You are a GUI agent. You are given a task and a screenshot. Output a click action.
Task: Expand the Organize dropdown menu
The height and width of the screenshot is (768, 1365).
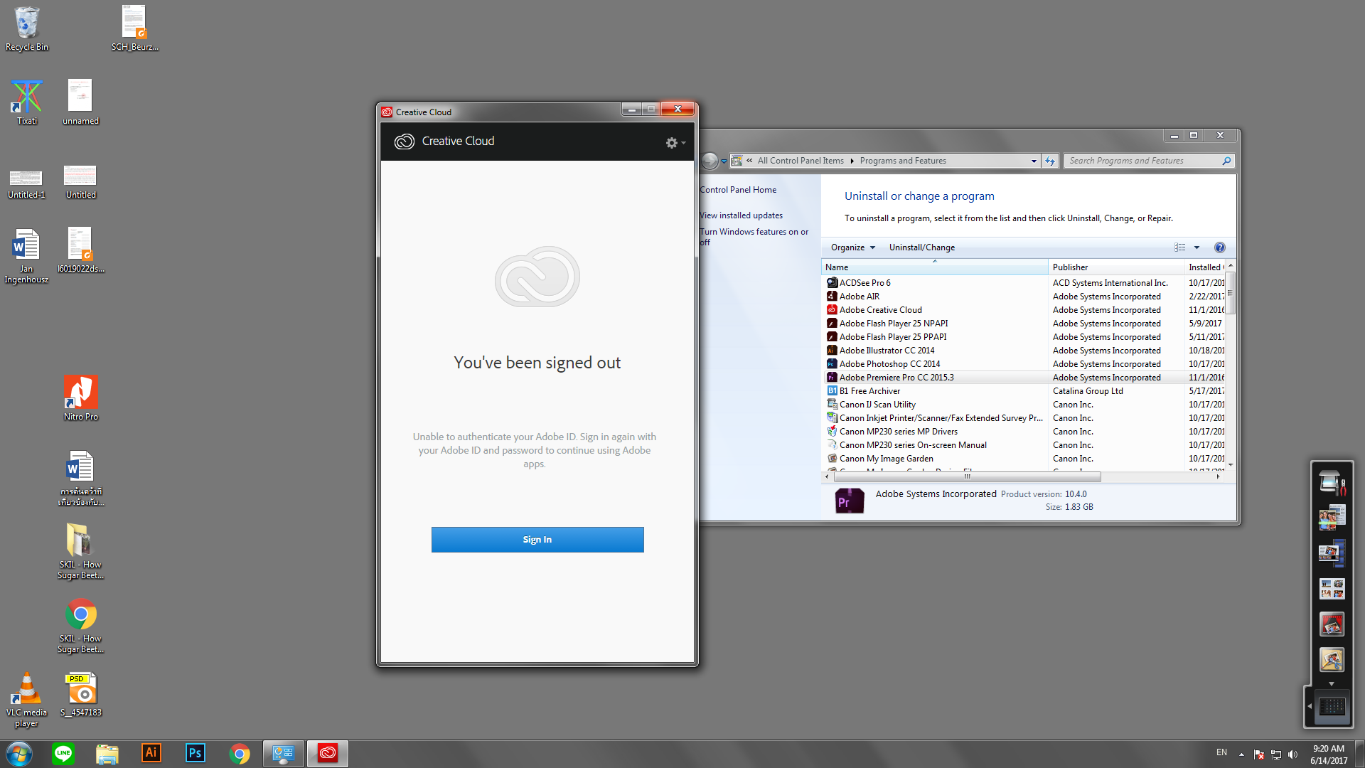click(x=852, y=247)
